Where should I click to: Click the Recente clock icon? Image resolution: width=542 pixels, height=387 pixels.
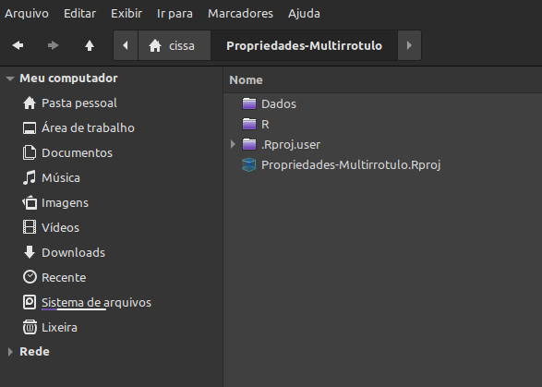coord(30,277)
